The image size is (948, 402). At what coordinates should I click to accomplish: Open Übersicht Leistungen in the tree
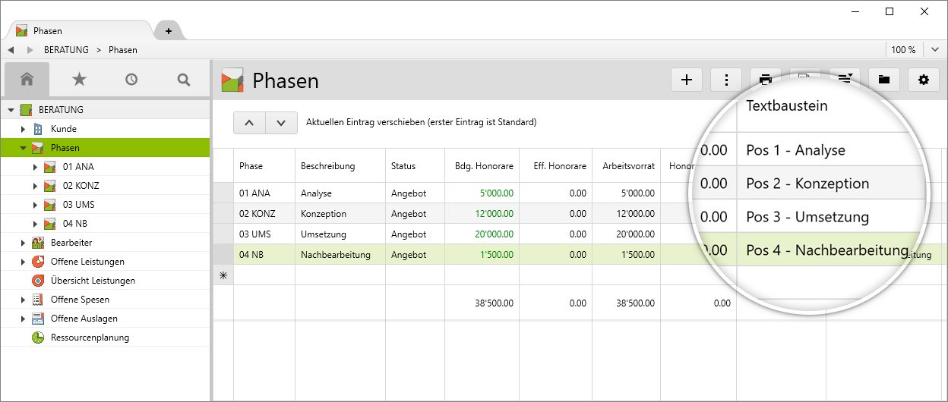click(x=93, y=281)
